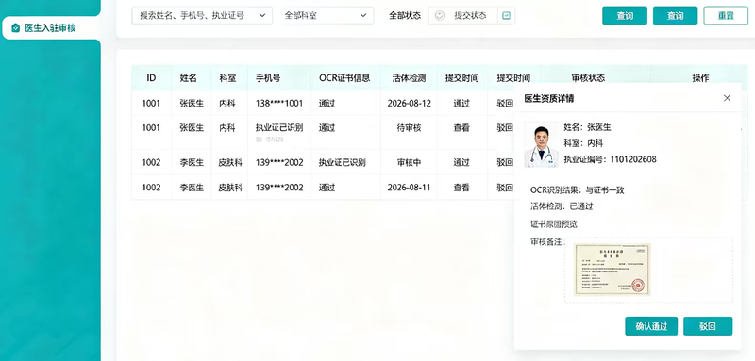755x361 pixels.
Task: Click the 重置 button
Action: (x=726, y=15)
